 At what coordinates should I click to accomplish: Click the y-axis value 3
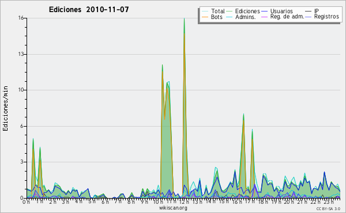(22, 162)
